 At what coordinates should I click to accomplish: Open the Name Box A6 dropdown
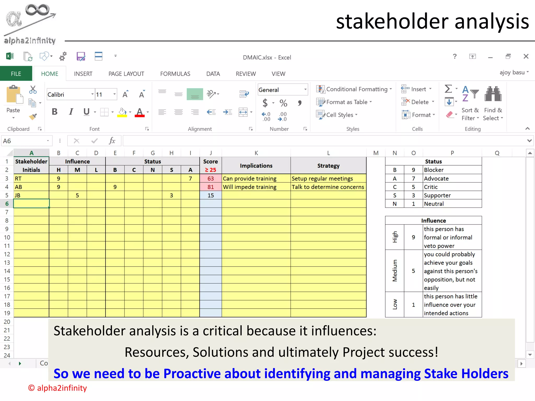coord(48,141)
